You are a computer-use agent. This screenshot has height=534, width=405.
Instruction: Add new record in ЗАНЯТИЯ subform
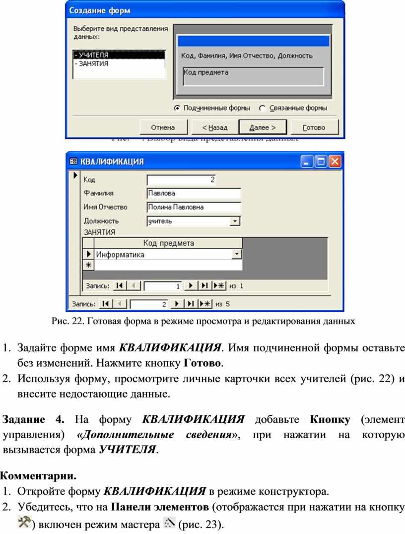pyautogui.click(x=219, y=285)
